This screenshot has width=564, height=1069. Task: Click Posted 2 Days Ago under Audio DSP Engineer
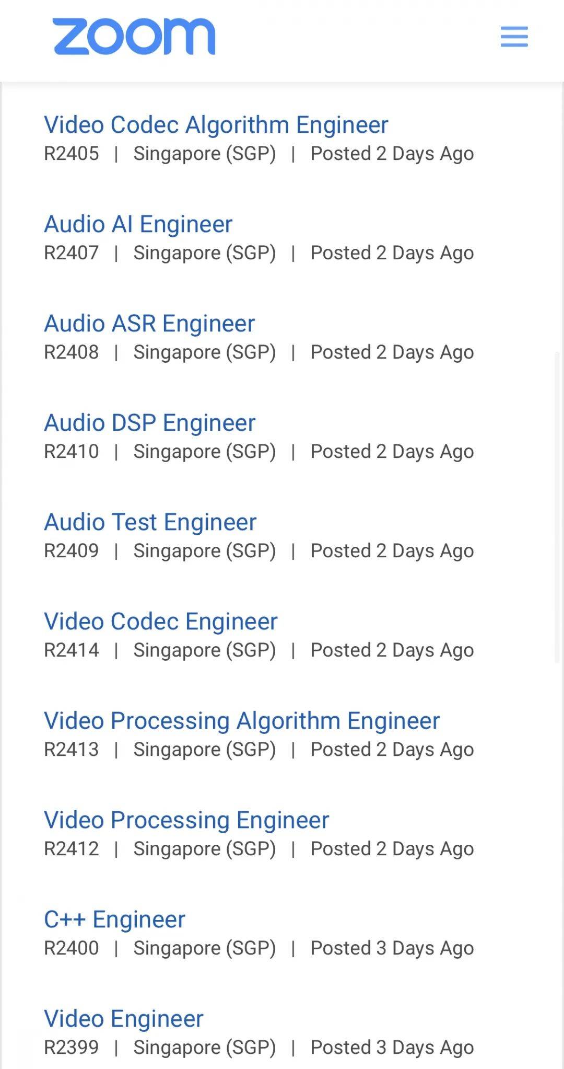pyautogui.click(x=392, y=452)
